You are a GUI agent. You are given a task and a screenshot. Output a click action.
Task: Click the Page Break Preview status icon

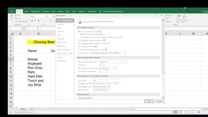pos(186,112)
